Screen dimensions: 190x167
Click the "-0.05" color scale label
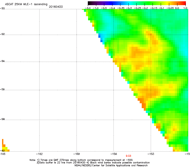170,8
